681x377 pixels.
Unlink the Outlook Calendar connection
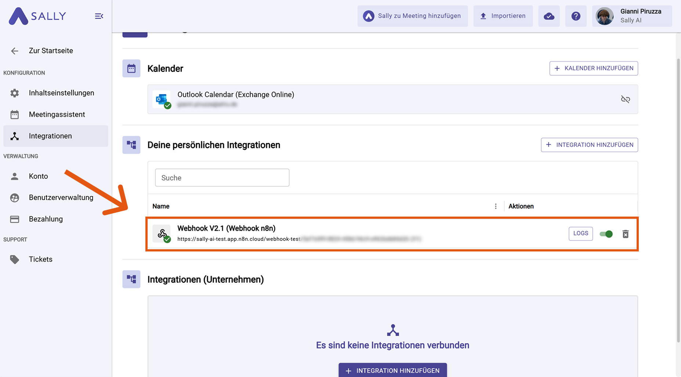[x=625, y=99]
